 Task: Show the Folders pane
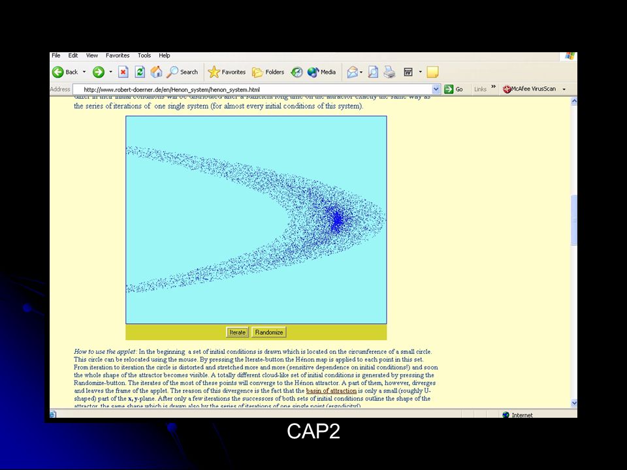coord(268,72)
